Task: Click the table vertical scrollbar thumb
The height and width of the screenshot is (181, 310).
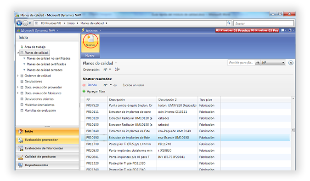Action: coord(293,130)
